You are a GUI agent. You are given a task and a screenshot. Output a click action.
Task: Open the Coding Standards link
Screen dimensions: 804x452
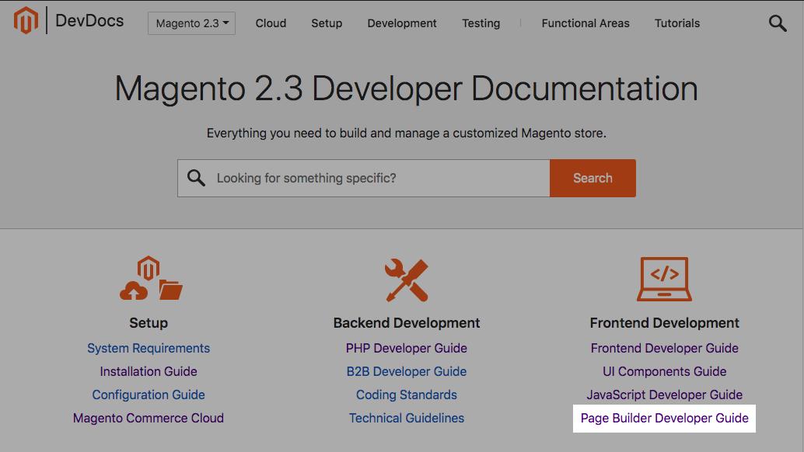tap(406, 395)
